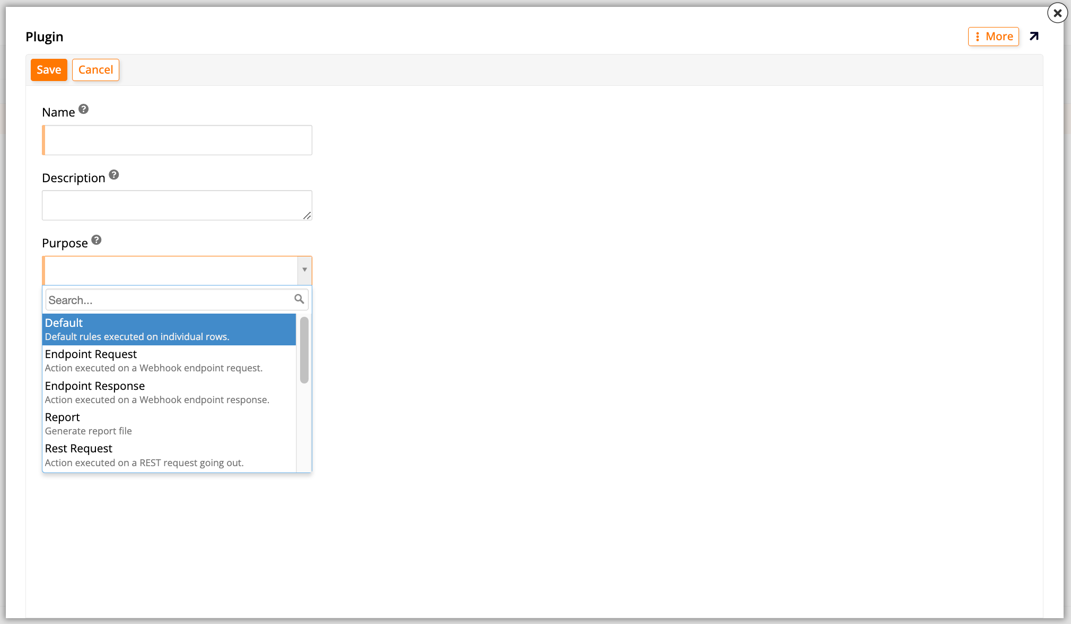Select the Report purpose option
The image size is (1071, 624).
tap(169, 423)
